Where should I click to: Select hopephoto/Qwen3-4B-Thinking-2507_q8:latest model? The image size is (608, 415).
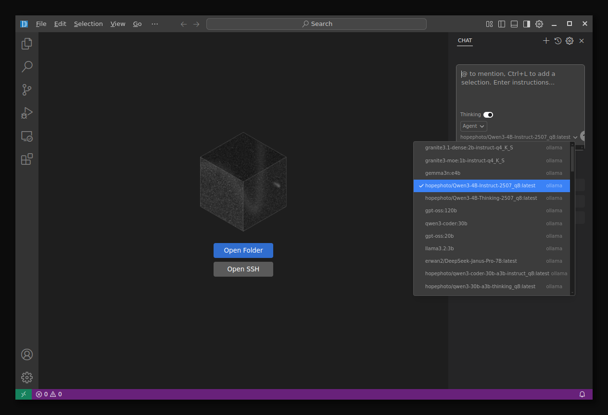(492, 198)
